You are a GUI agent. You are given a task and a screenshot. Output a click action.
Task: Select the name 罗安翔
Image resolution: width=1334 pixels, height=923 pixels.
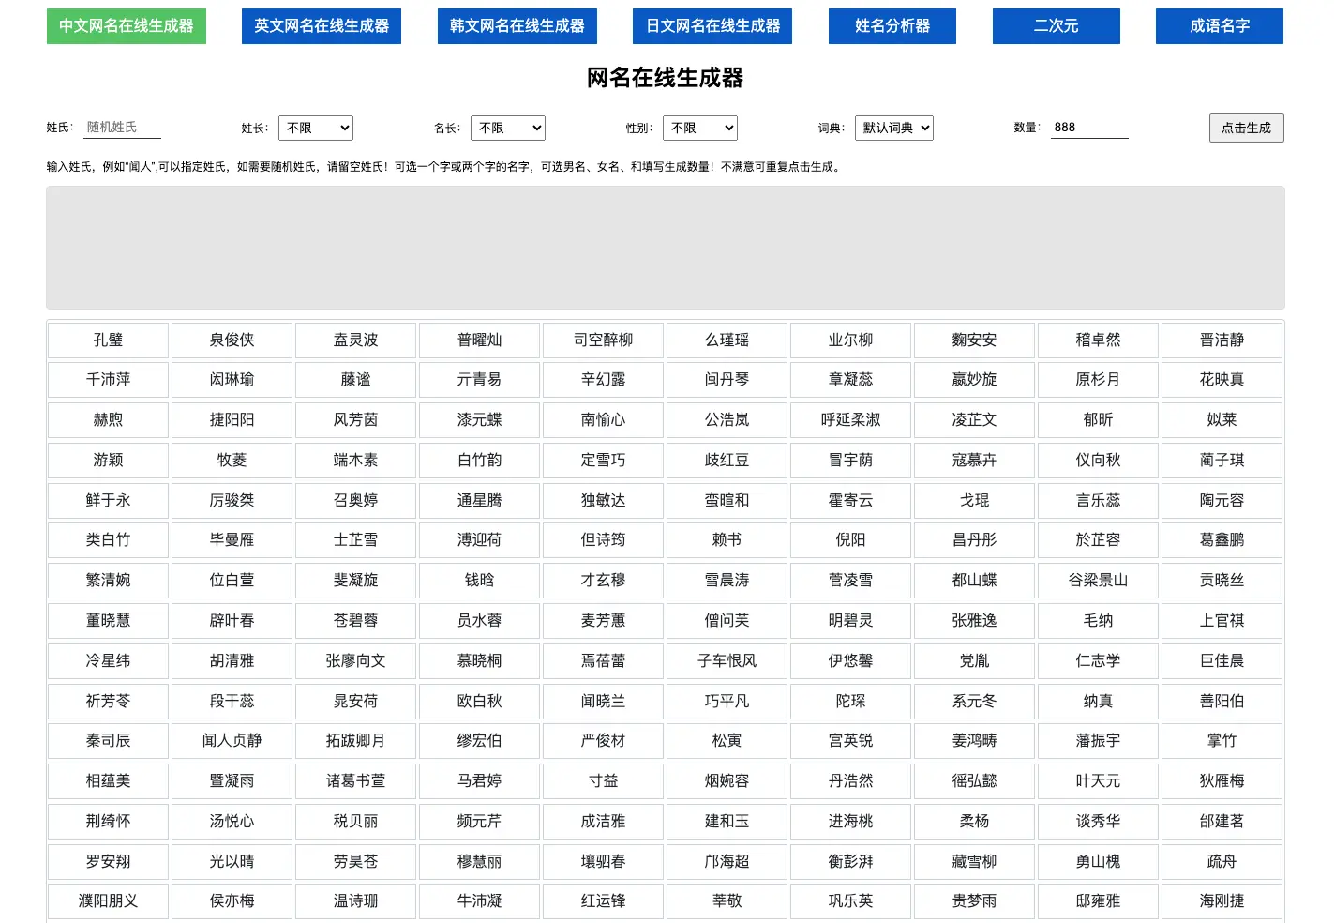click(x=109, y=862)
